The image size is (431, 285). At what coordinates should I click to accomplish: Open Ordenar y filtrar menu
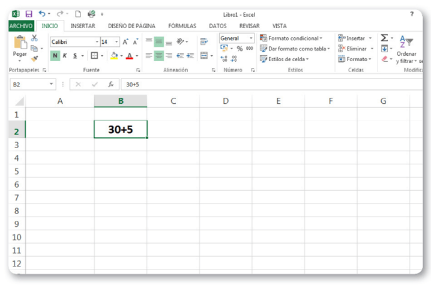click(406, 50)
